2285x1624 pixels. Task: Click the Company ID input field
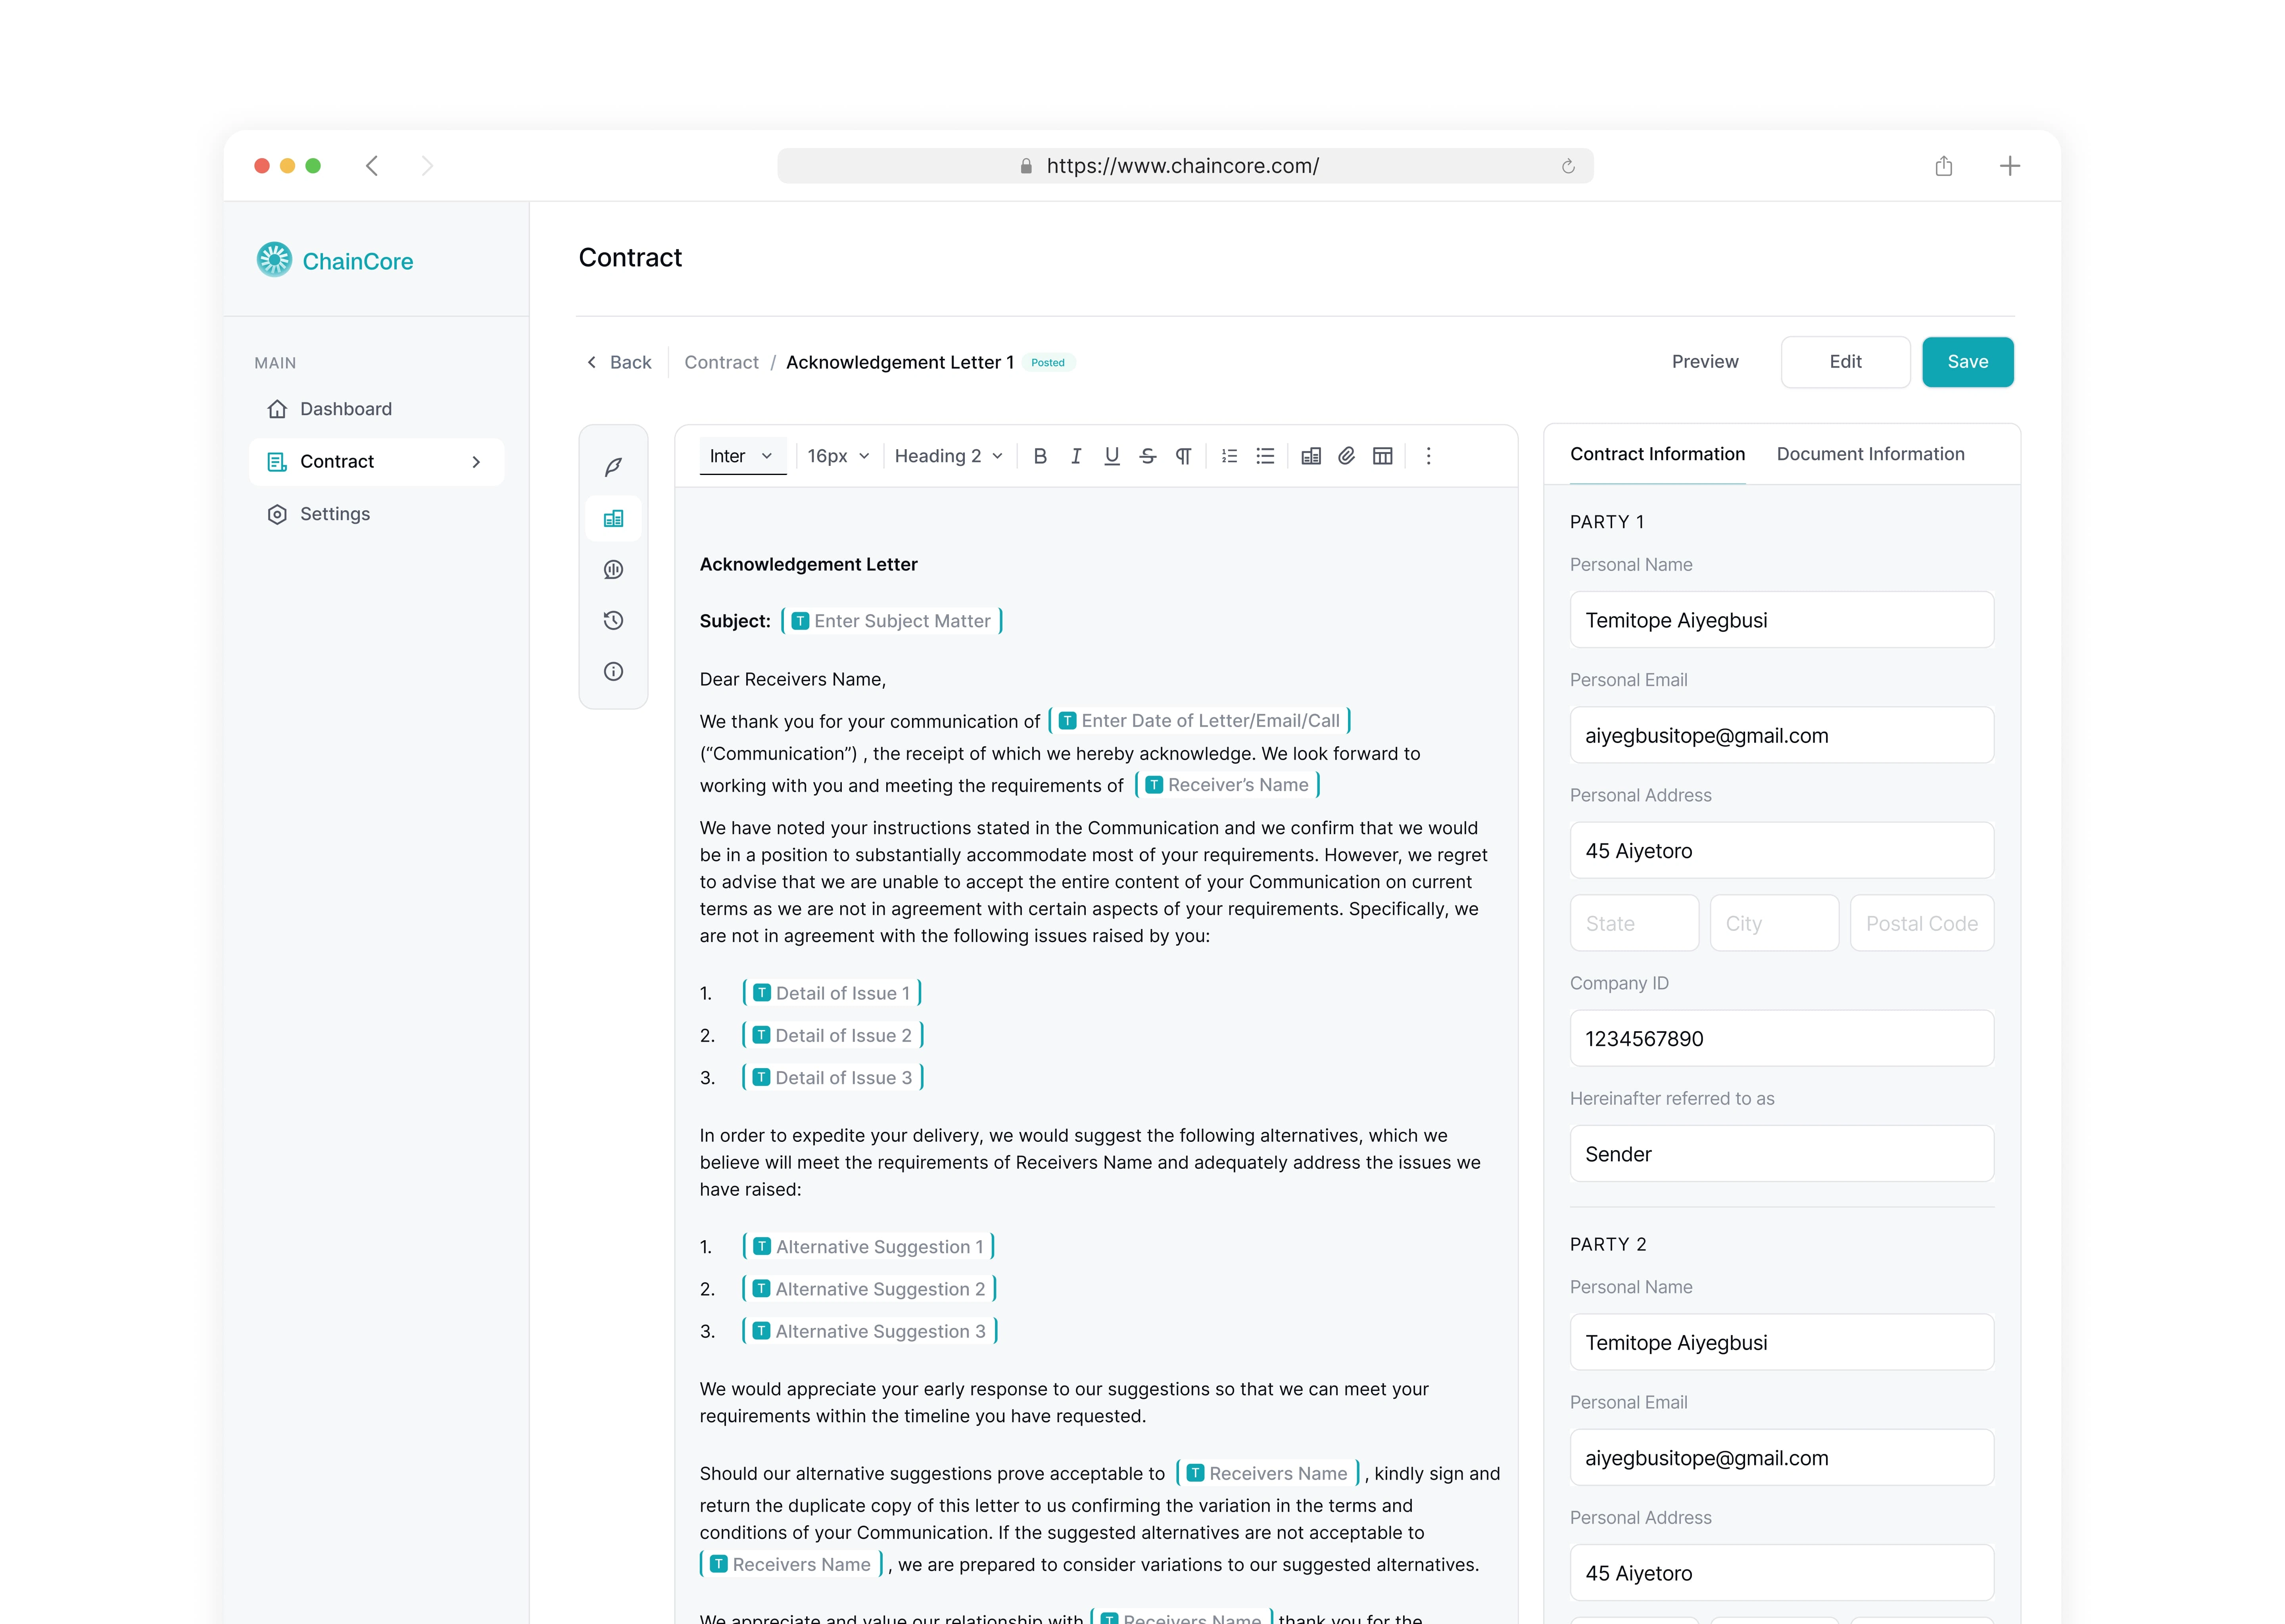[1780, 1039]
